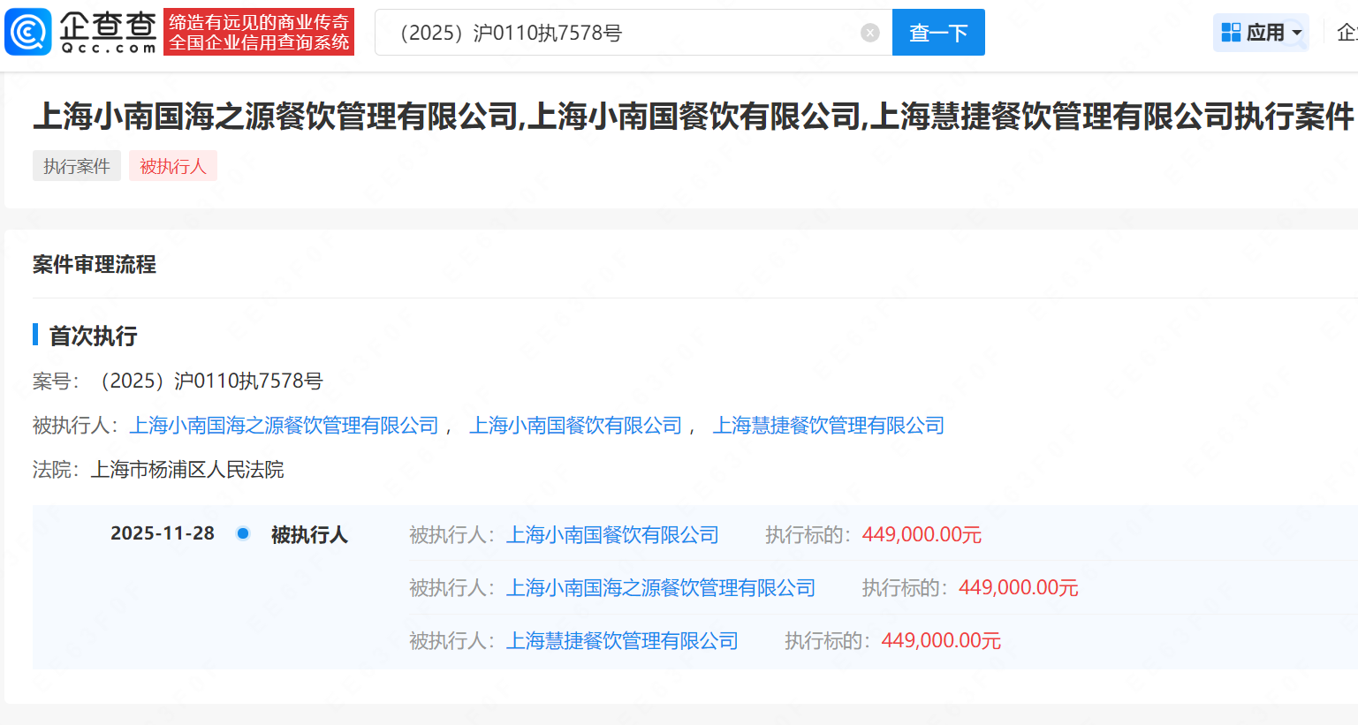Click the red 企查查 slogan banner
1358x725 pixels.
pos(259,33)
